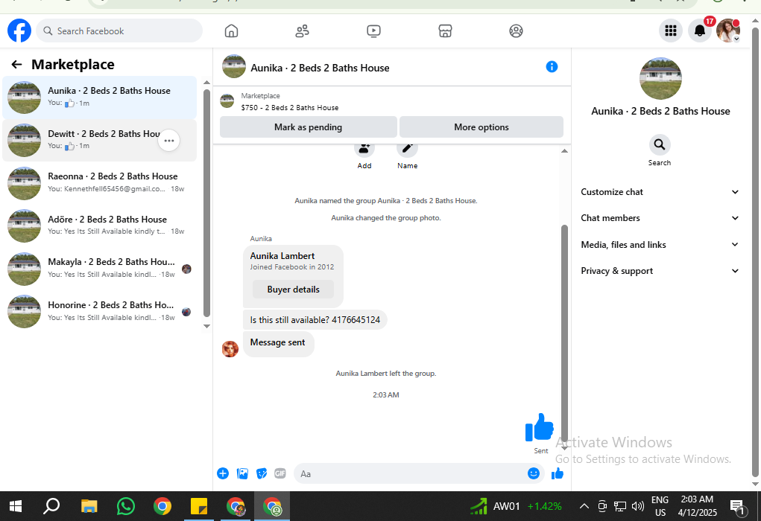
Task: Expand Media, files and links section
Action: click(x=660, y=245)
